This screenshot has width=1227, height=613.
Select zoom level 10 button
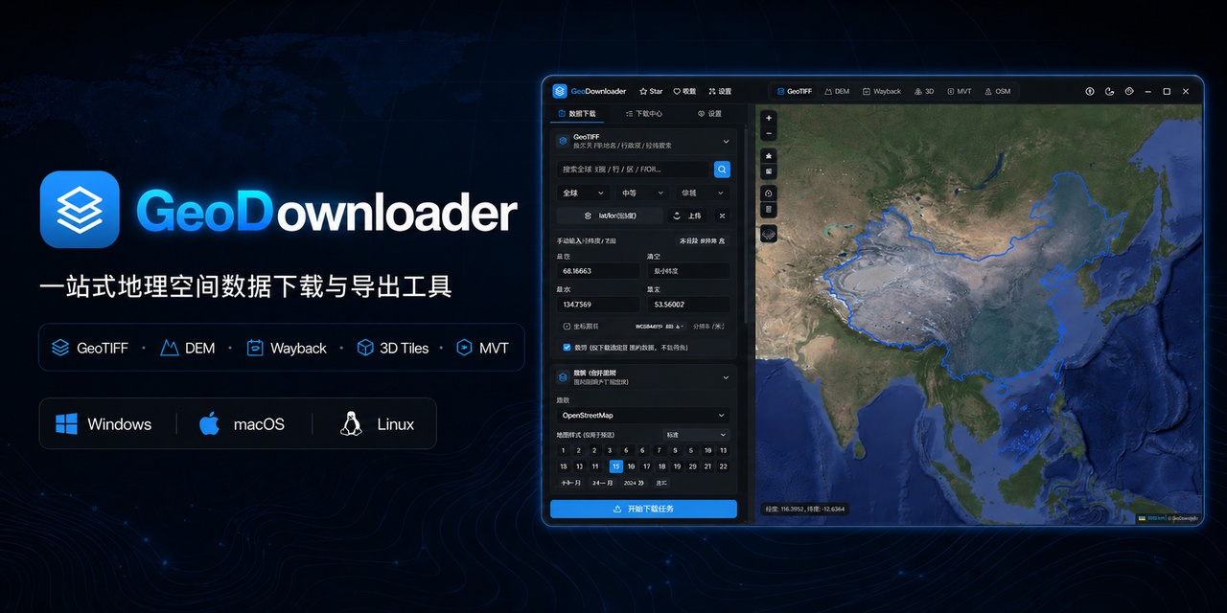tap(708, 450)
